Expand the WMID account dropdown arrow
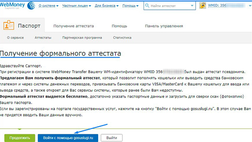This screenshot has height=142, width=252. pos(250,6)
